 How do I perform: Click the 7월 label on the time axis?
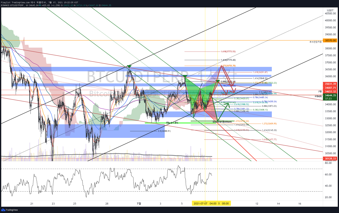click(139, 203)
